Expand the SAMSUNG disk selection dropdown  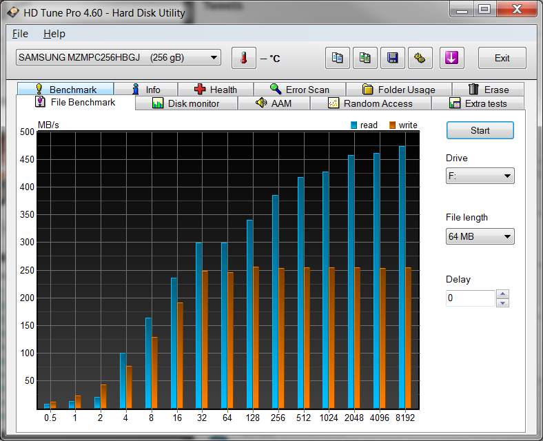(x=119, y=58)
